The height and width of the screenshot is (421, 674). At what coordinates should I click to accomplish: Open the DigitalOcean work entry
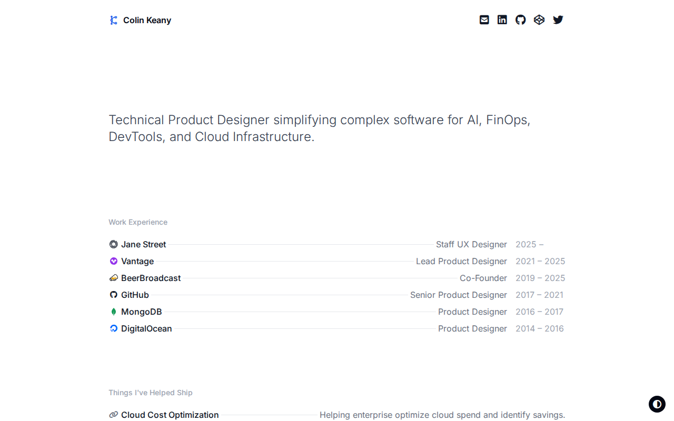(146, 328)
